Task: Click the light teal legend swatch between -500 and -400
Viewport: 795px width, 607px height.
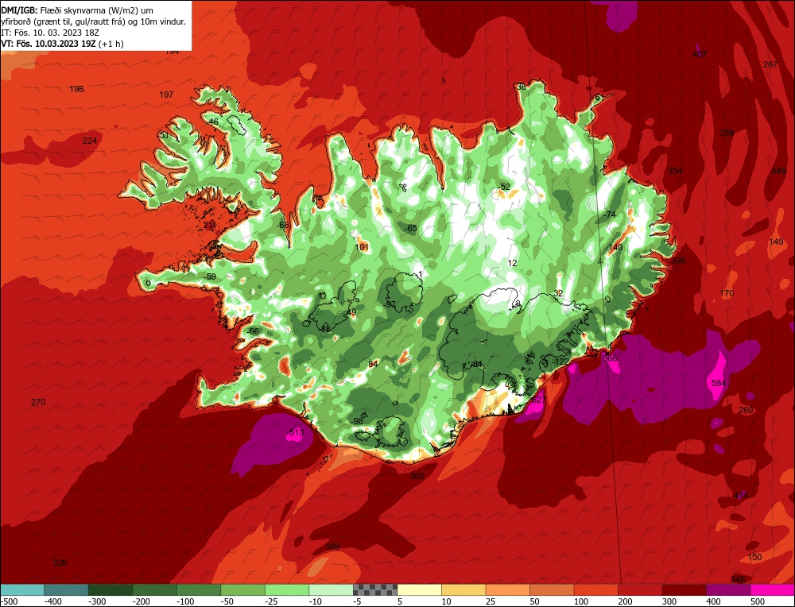Action: coord(22,590)
